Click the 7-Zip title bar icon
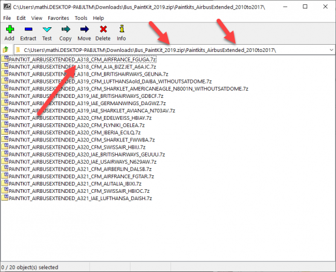The image size is (336, 272). coord(7,7)
